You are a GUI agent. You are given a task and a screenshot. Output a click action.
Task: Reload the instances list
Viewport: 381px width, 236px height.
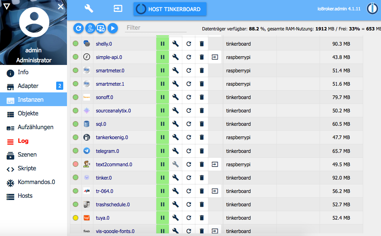(x=79, y=28)
